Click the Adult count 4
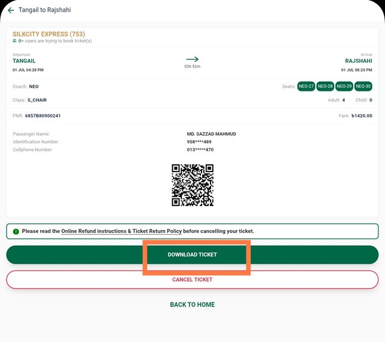The width and height of the screenshot is (385, 342). [343, 100]
